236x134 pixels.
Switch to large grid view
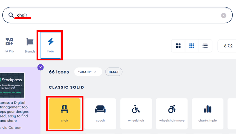[x=178, y=46]
